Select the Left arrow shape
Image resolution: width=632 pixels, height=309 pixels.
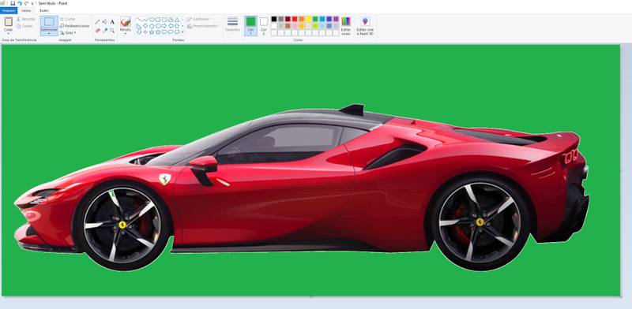[x=171, y=26]
